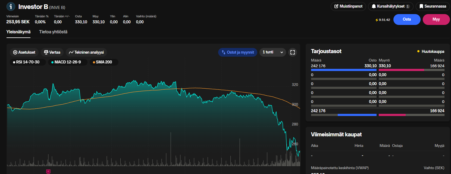This screenshot has height=174, width=451.
Task: Select the Yleisnäkymä tab
Action: point(18,32)
